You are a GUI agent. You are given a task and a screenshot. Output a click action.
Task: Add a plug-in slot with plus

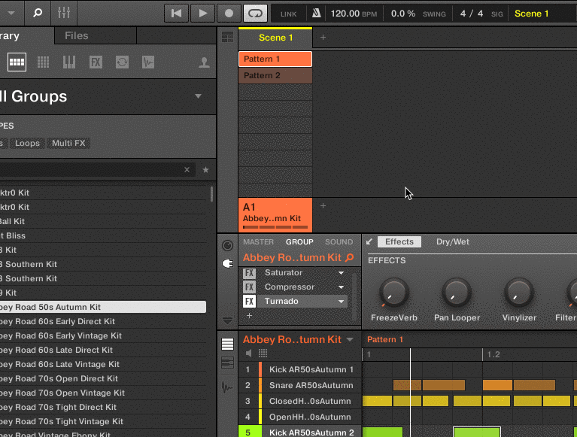(249, 316)
